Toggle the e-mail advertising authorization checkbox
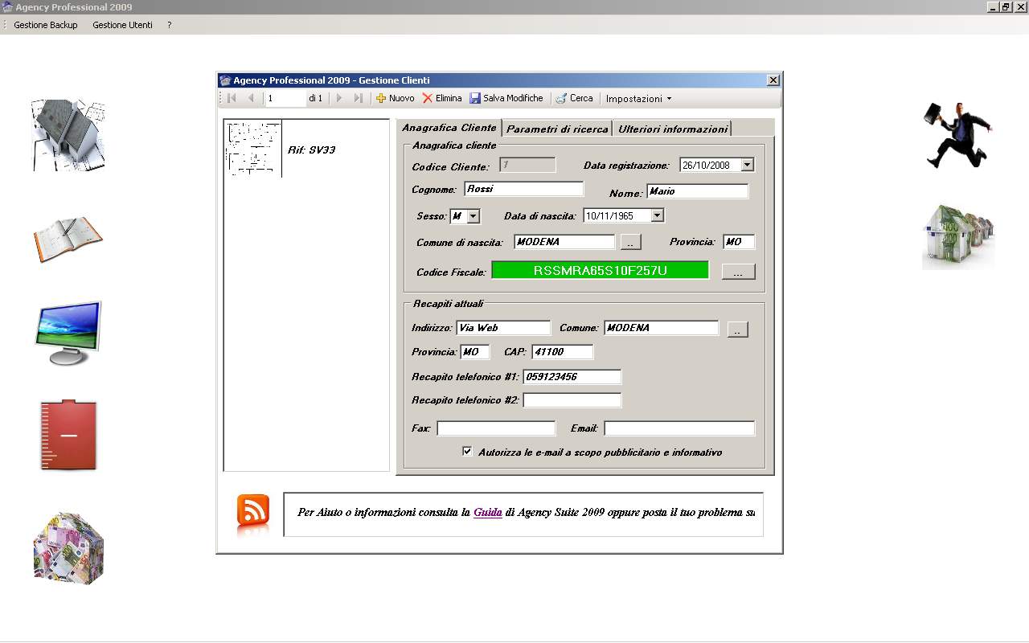The height and width of the screenshot is (643, 1029). click(467, 452)
